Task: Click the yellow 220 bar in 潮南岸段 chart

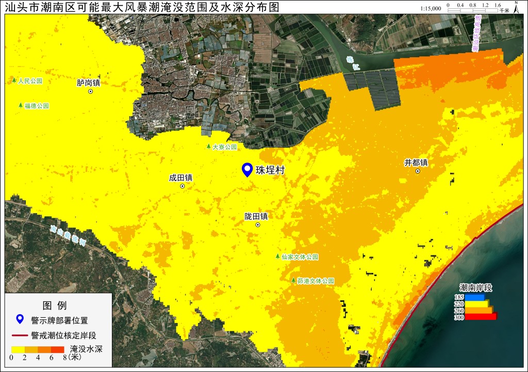Action: pos(477,304)
